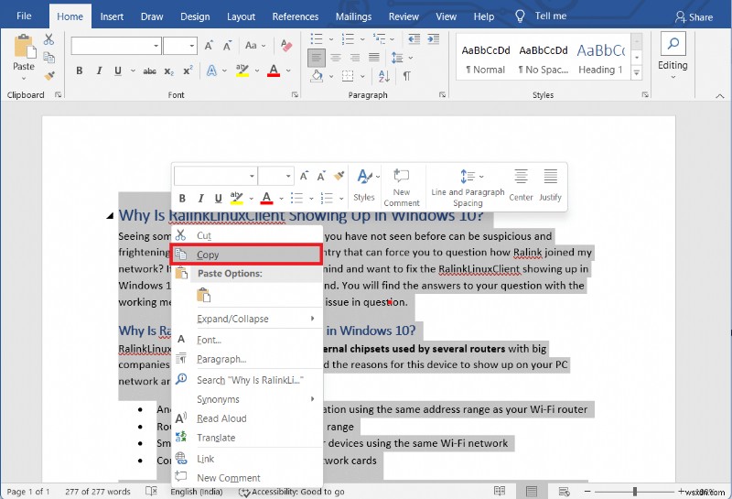This screenshot has width=732, height=499.
Task: Apply ribbon yellow Text Highlight Color
Action: 242,71
